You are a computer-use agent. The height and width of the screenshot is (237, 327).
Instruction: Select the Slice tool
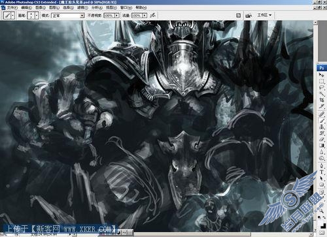[x=322, y=106]
